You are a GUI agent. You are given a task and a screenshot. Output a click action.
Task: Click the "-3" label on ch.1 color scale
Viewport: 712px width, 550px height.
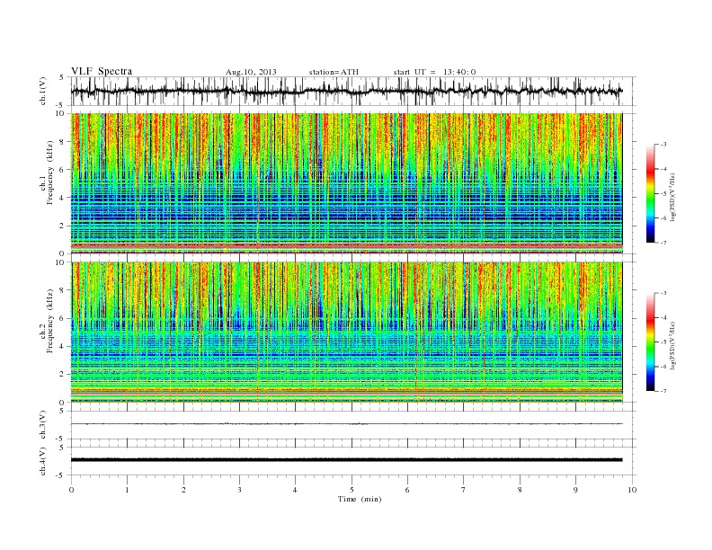(x=663, y=145)
